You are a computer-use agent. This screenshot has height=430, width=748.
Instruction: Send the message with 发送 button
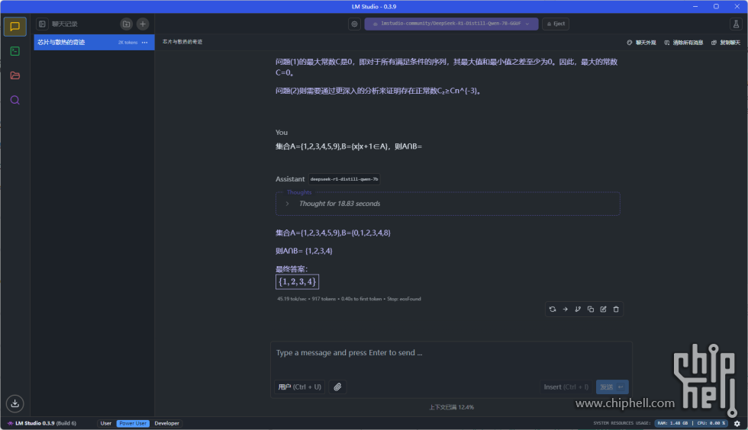click(x=612, y=387)
